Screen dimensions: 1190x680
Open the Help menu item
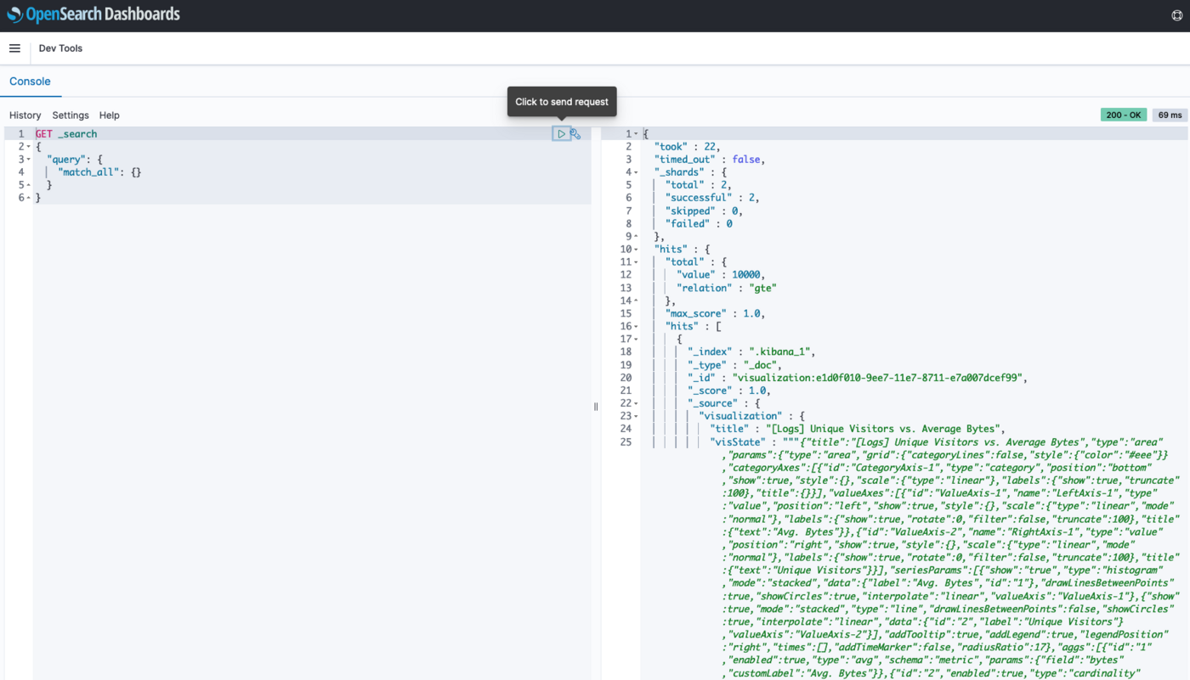(109, 115)
